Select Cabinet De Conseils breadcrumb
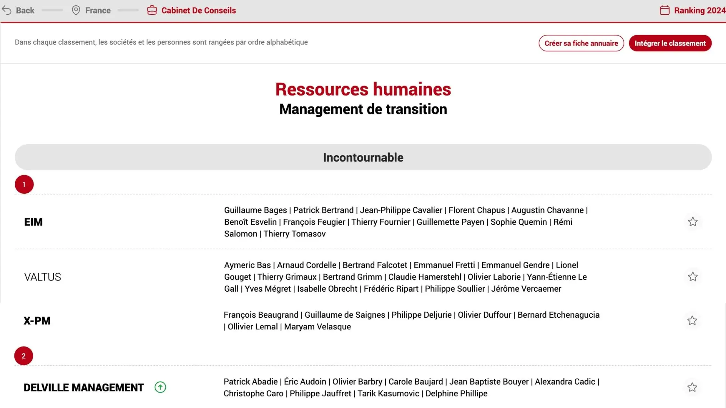 (x=199, y=10)
